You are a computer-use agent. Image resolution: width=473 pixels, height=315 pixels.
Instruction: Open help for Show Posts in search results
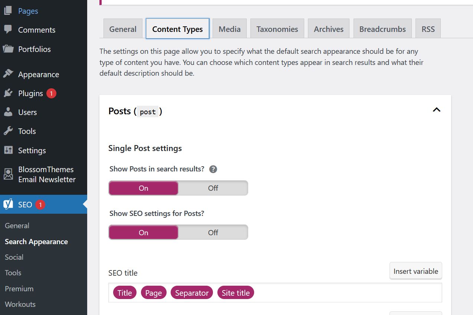(213, 169)
